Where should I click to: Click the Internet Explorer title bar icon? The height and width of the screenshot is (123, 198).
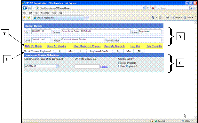click(24, 3)
